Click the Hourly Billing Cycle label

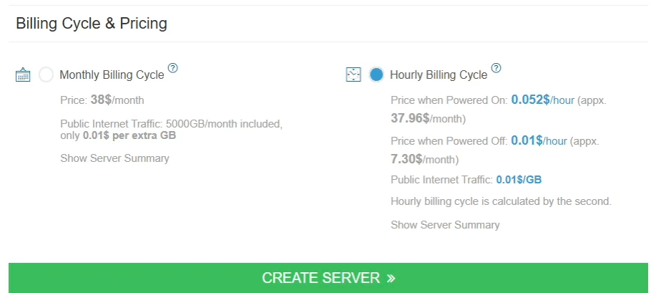coord(438,75)
